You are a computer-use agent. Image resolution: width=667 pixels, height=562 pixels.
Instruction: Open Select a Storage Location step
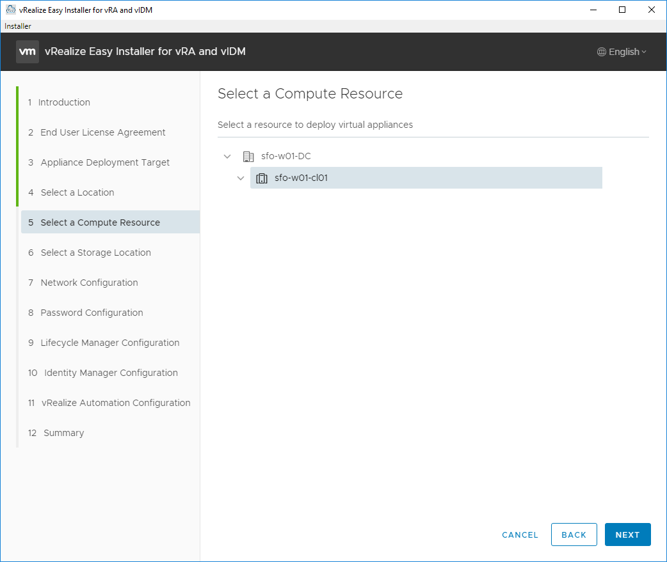(x=90, y=253)
